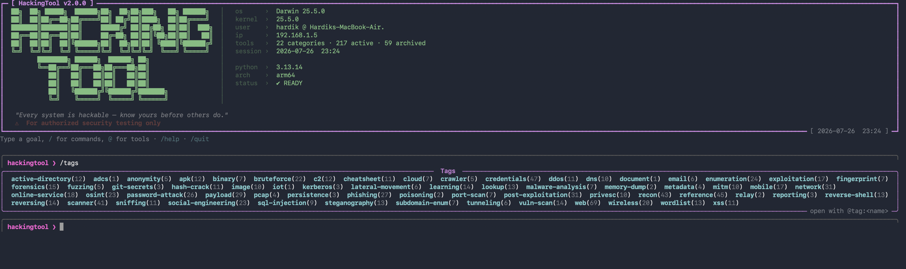Screen dimensions: 906x269
Task: Select the mitm(10) tag
Action: click(x=727, y=187)
